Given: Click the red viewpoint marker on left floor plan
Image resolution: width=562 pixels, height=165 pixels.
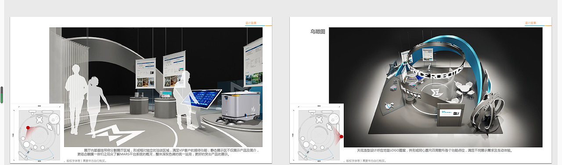Looking at the screenshot, I should [28, 128].
